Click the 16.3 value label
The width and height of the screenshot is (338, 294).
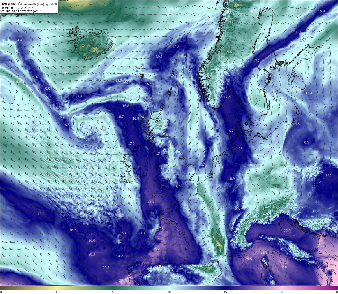(57, 108)
